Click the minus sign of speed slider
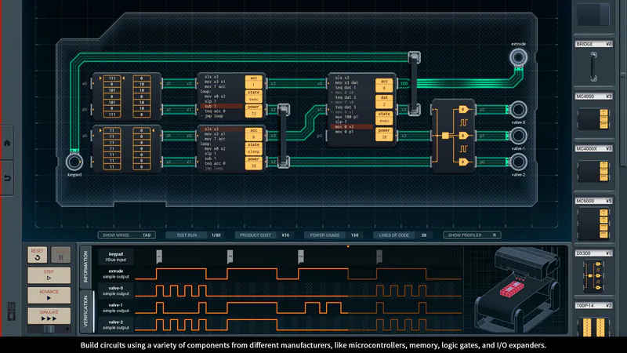This screenshot has width=627, height=353. click(31, 329)
